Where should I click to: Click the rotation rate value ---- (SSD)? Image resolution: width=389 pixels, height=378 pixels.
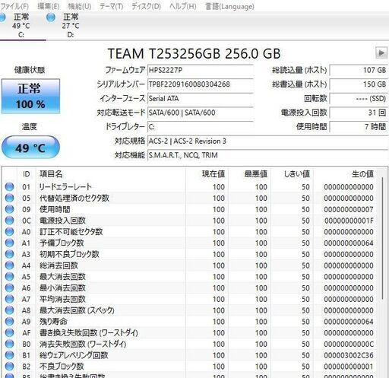(358, 98)
